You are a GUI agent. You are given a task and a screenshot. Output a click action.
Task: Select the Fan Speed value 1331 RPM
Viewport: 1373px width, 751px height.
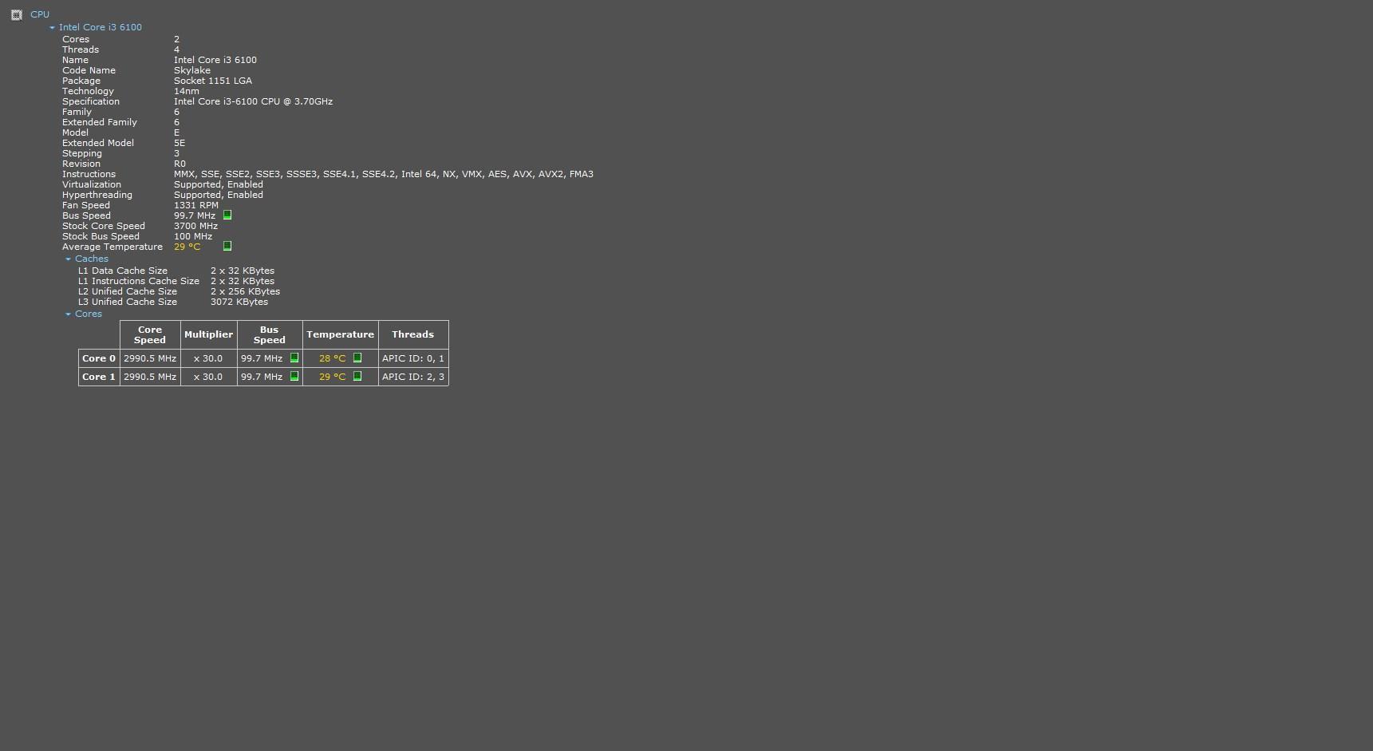pos(196,205)
